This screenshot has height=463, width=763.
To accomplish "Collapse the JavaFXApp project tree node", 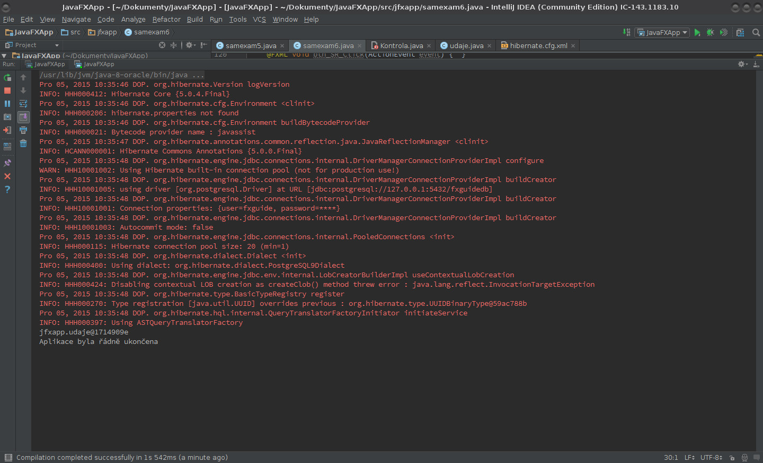I will point(4,56).
